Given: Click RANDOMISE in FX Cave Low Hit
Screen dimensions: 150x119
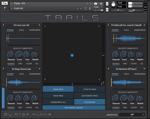Looking at the screenshot, I should click(x=35, y=30).
